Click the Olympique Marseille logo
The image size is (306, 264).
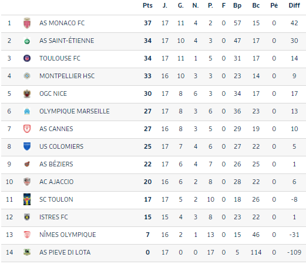click(27, 111)
